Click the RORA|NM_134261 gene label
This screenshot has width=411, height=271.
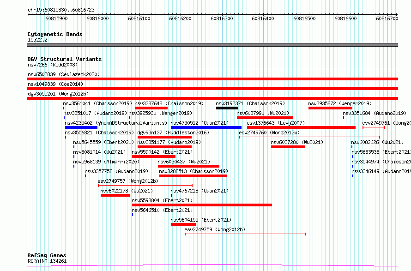tap(47, 261)
